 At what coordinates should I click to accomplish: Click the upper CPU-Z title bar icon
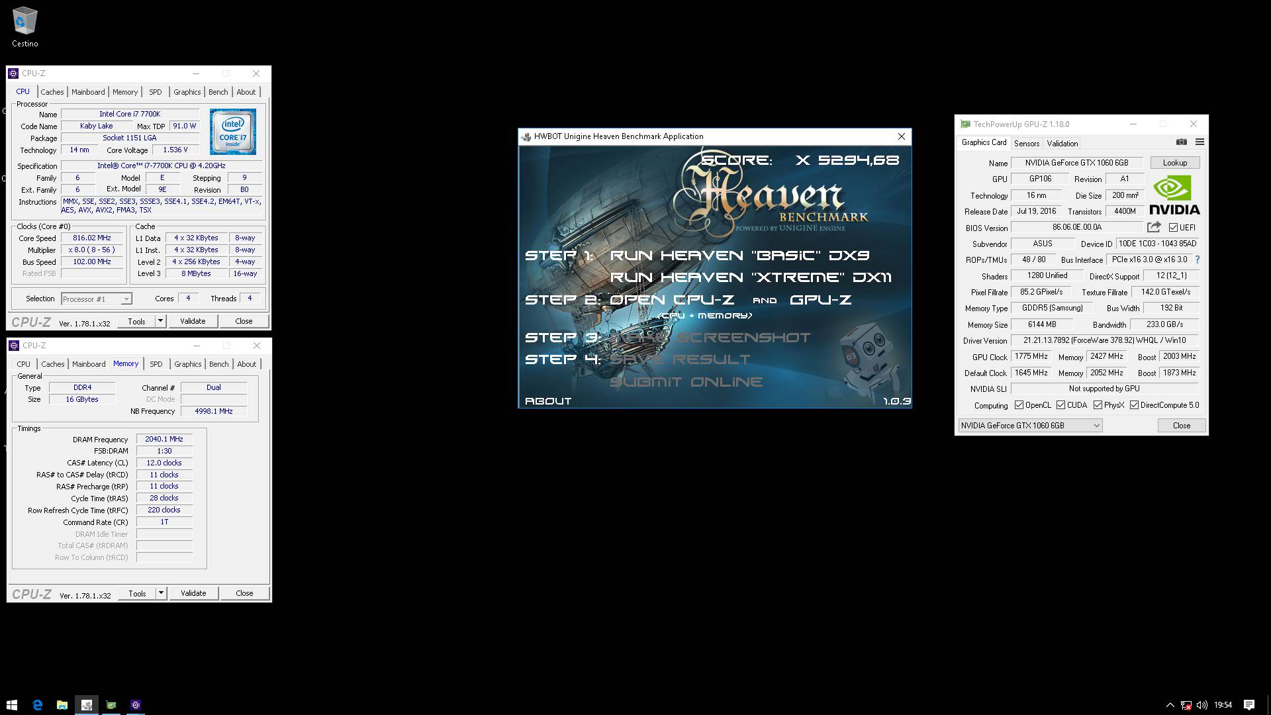[x=13, y=73]
